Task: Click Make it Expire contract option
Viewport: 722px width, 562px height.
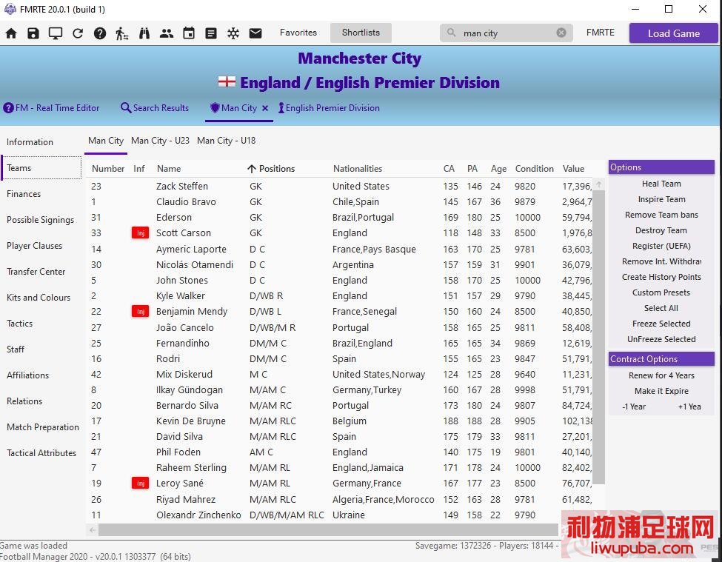Action: pyautogui.click(x=661, y=391)
